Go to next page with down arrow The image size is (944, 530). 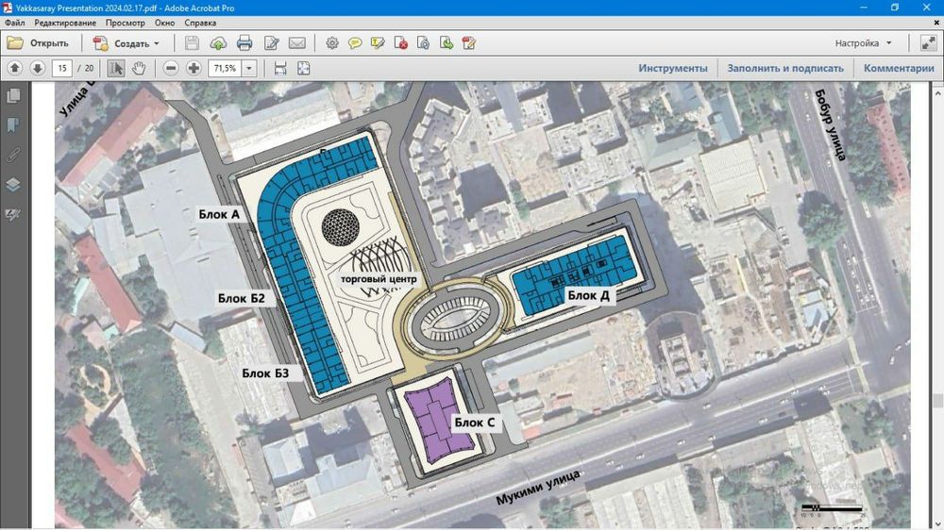38,68
